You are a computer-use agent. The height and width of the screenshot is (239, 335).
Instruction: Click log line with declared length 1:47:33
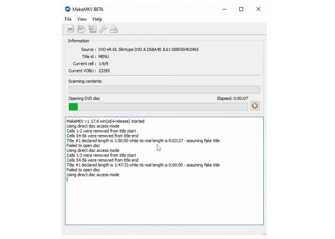click(x=143, y=165)
